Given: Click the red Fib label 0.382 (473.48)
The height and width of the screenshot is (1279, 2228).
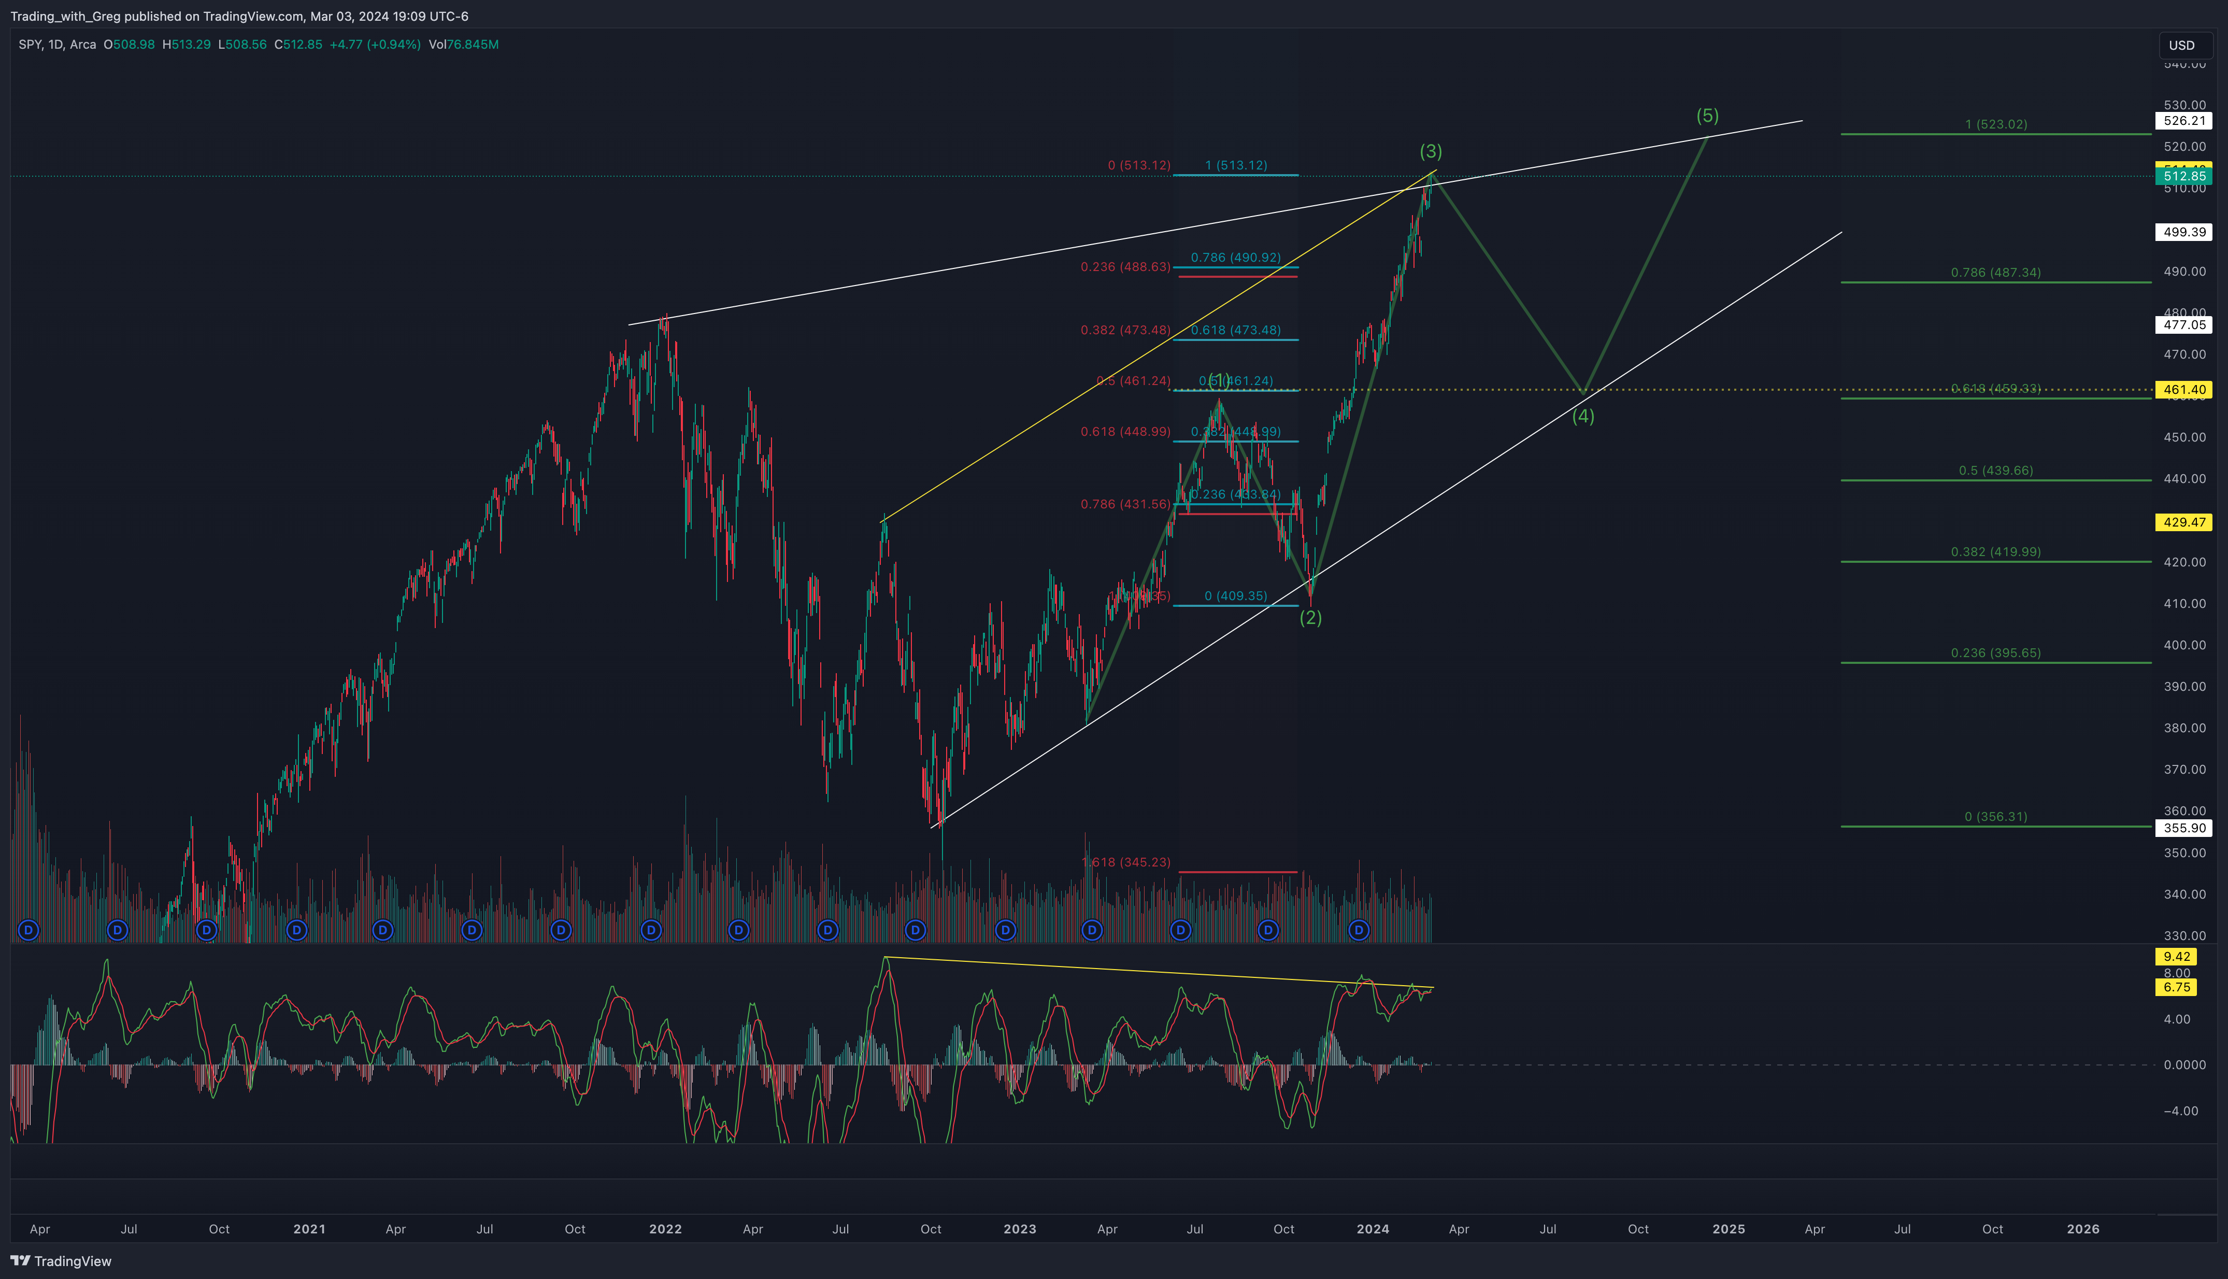Looking at the screenshot, I should pyautogui.click(x=1125, y=331).
